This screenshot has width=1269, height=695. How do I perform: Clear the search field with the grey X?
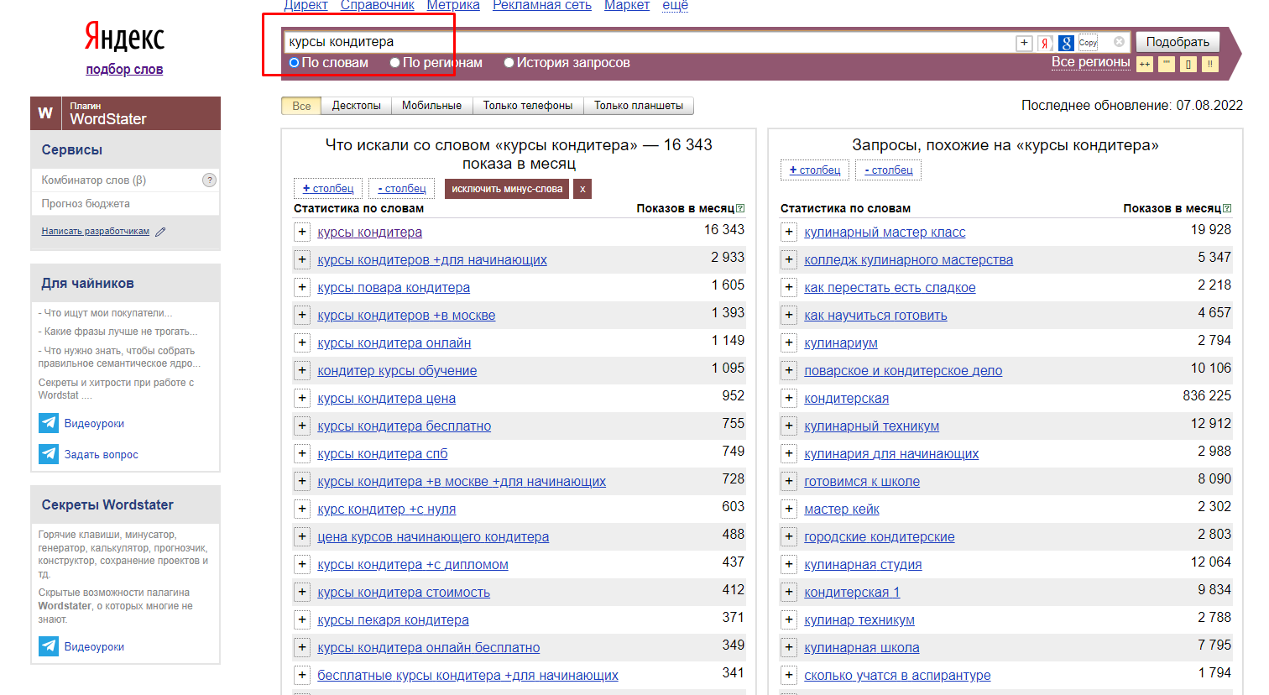click(x=1119, y=42)
